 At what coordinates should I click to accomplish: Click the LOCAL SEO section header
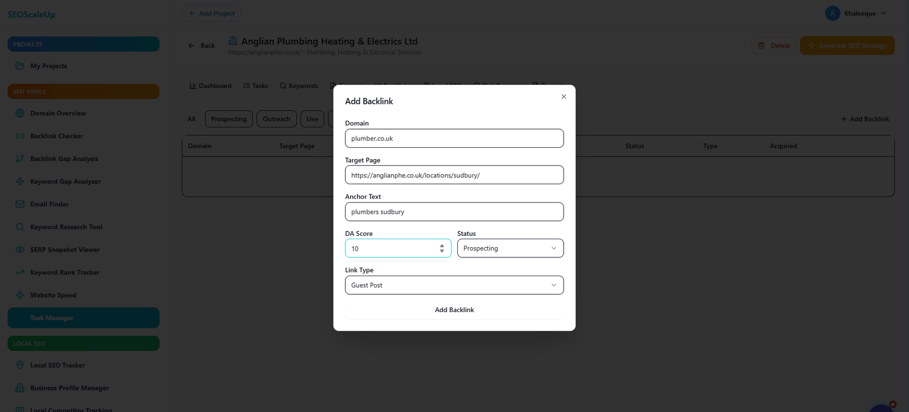click(83, 343)
